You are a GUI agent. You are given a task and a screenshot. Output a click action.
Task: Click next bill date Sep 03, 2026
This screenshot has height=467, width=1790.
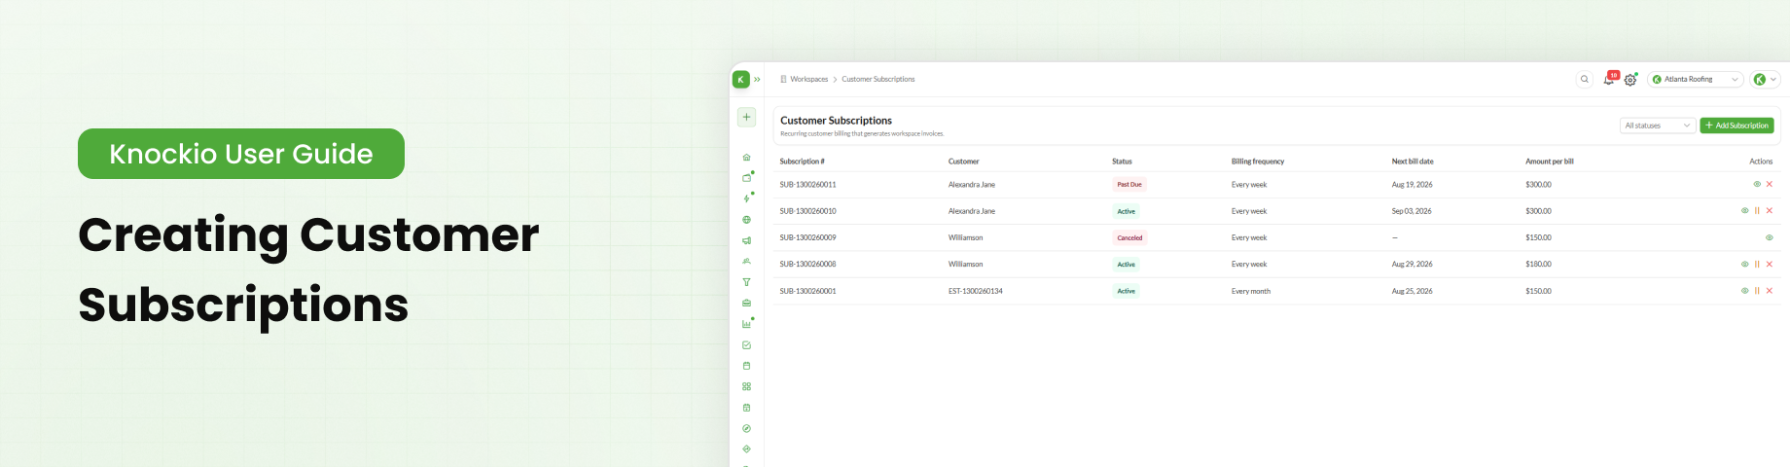[x=1412, y=211]
